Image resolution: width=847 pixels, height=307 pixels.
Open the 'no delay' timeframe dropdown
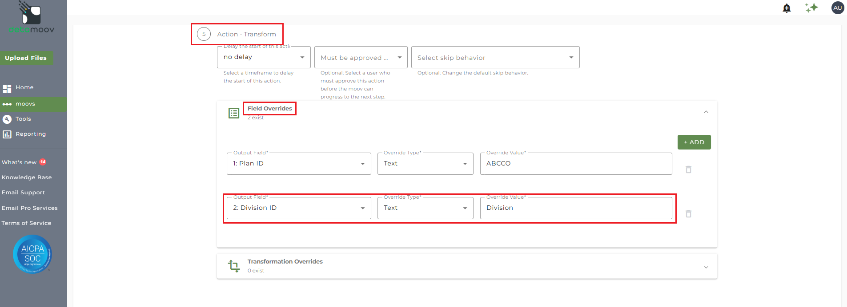click(264, 57)
